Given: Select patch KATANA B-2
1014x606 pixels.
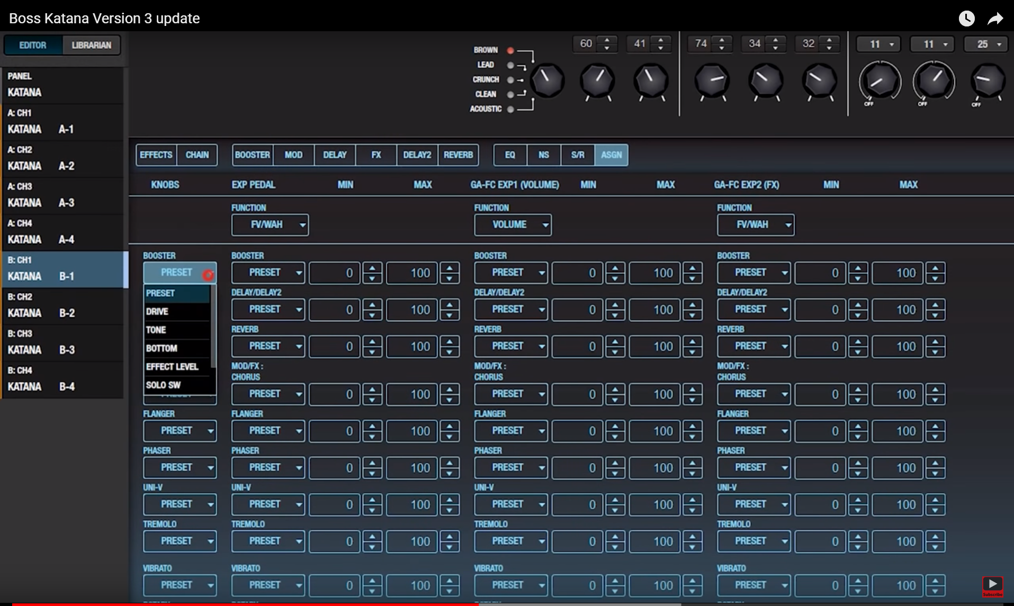Looking at the screenshot, I should tap(62, 305).
